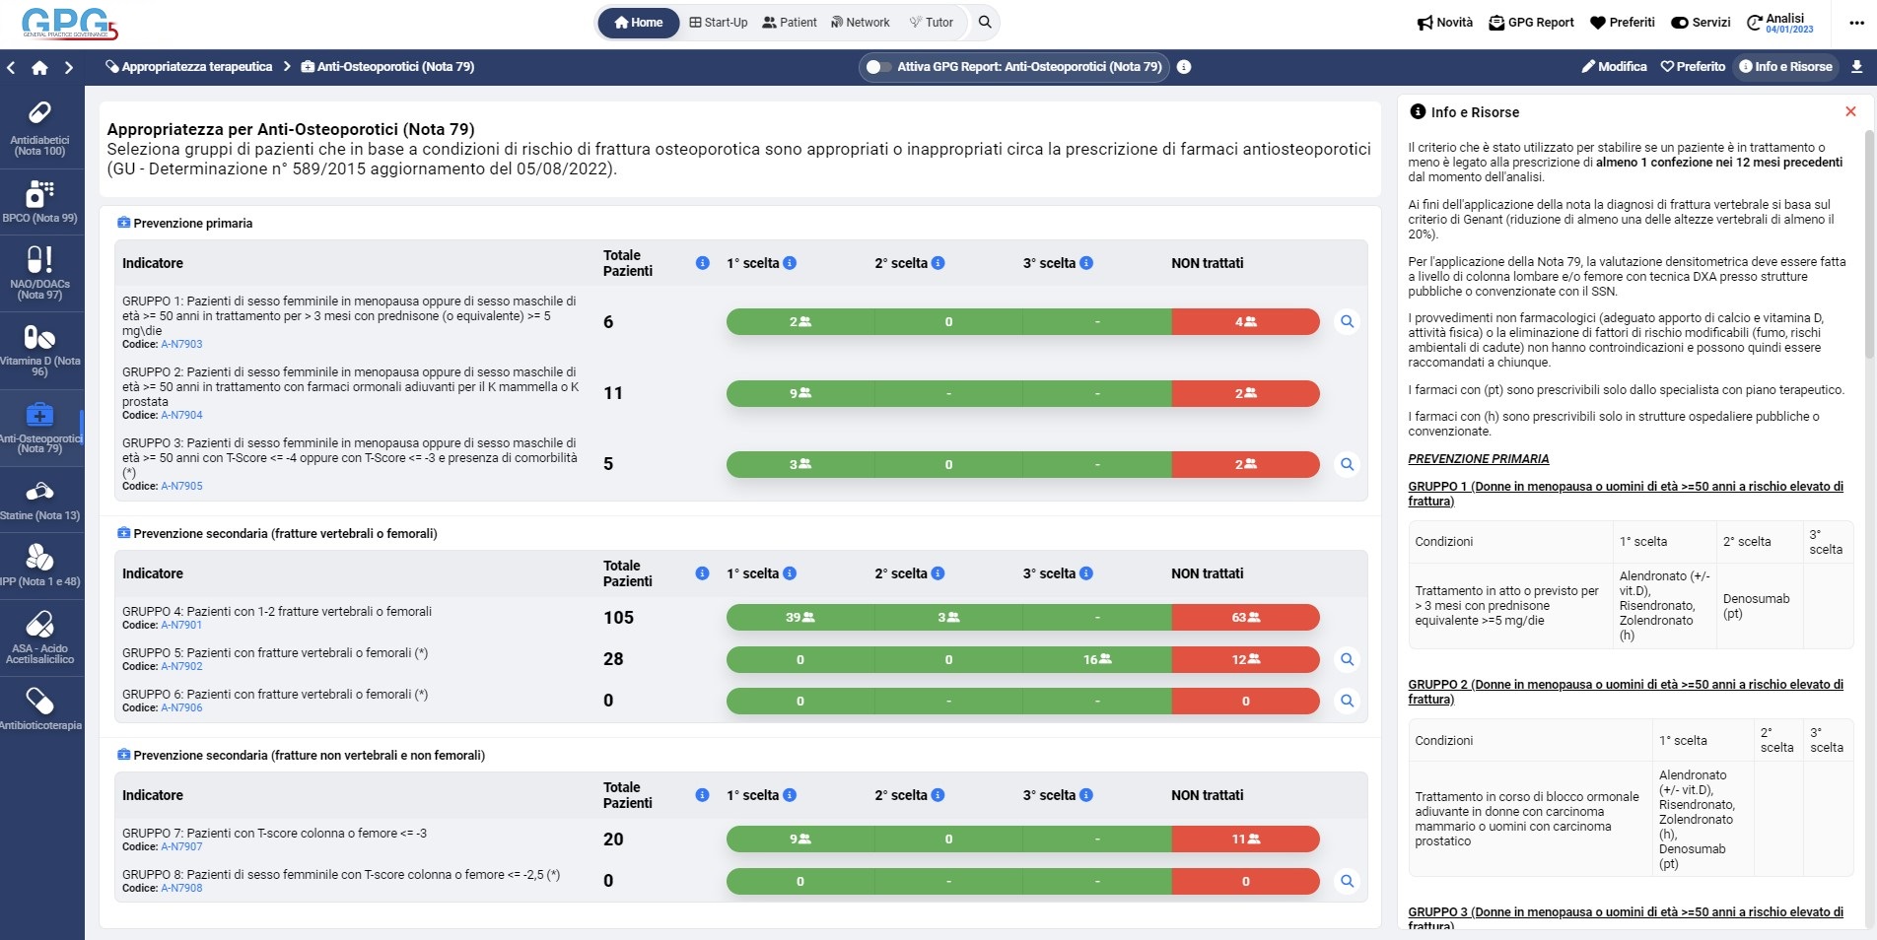Viewport: 1877px width, 940px height.
Task: Open indicator code link A-N7903
Action: [181, 345]
